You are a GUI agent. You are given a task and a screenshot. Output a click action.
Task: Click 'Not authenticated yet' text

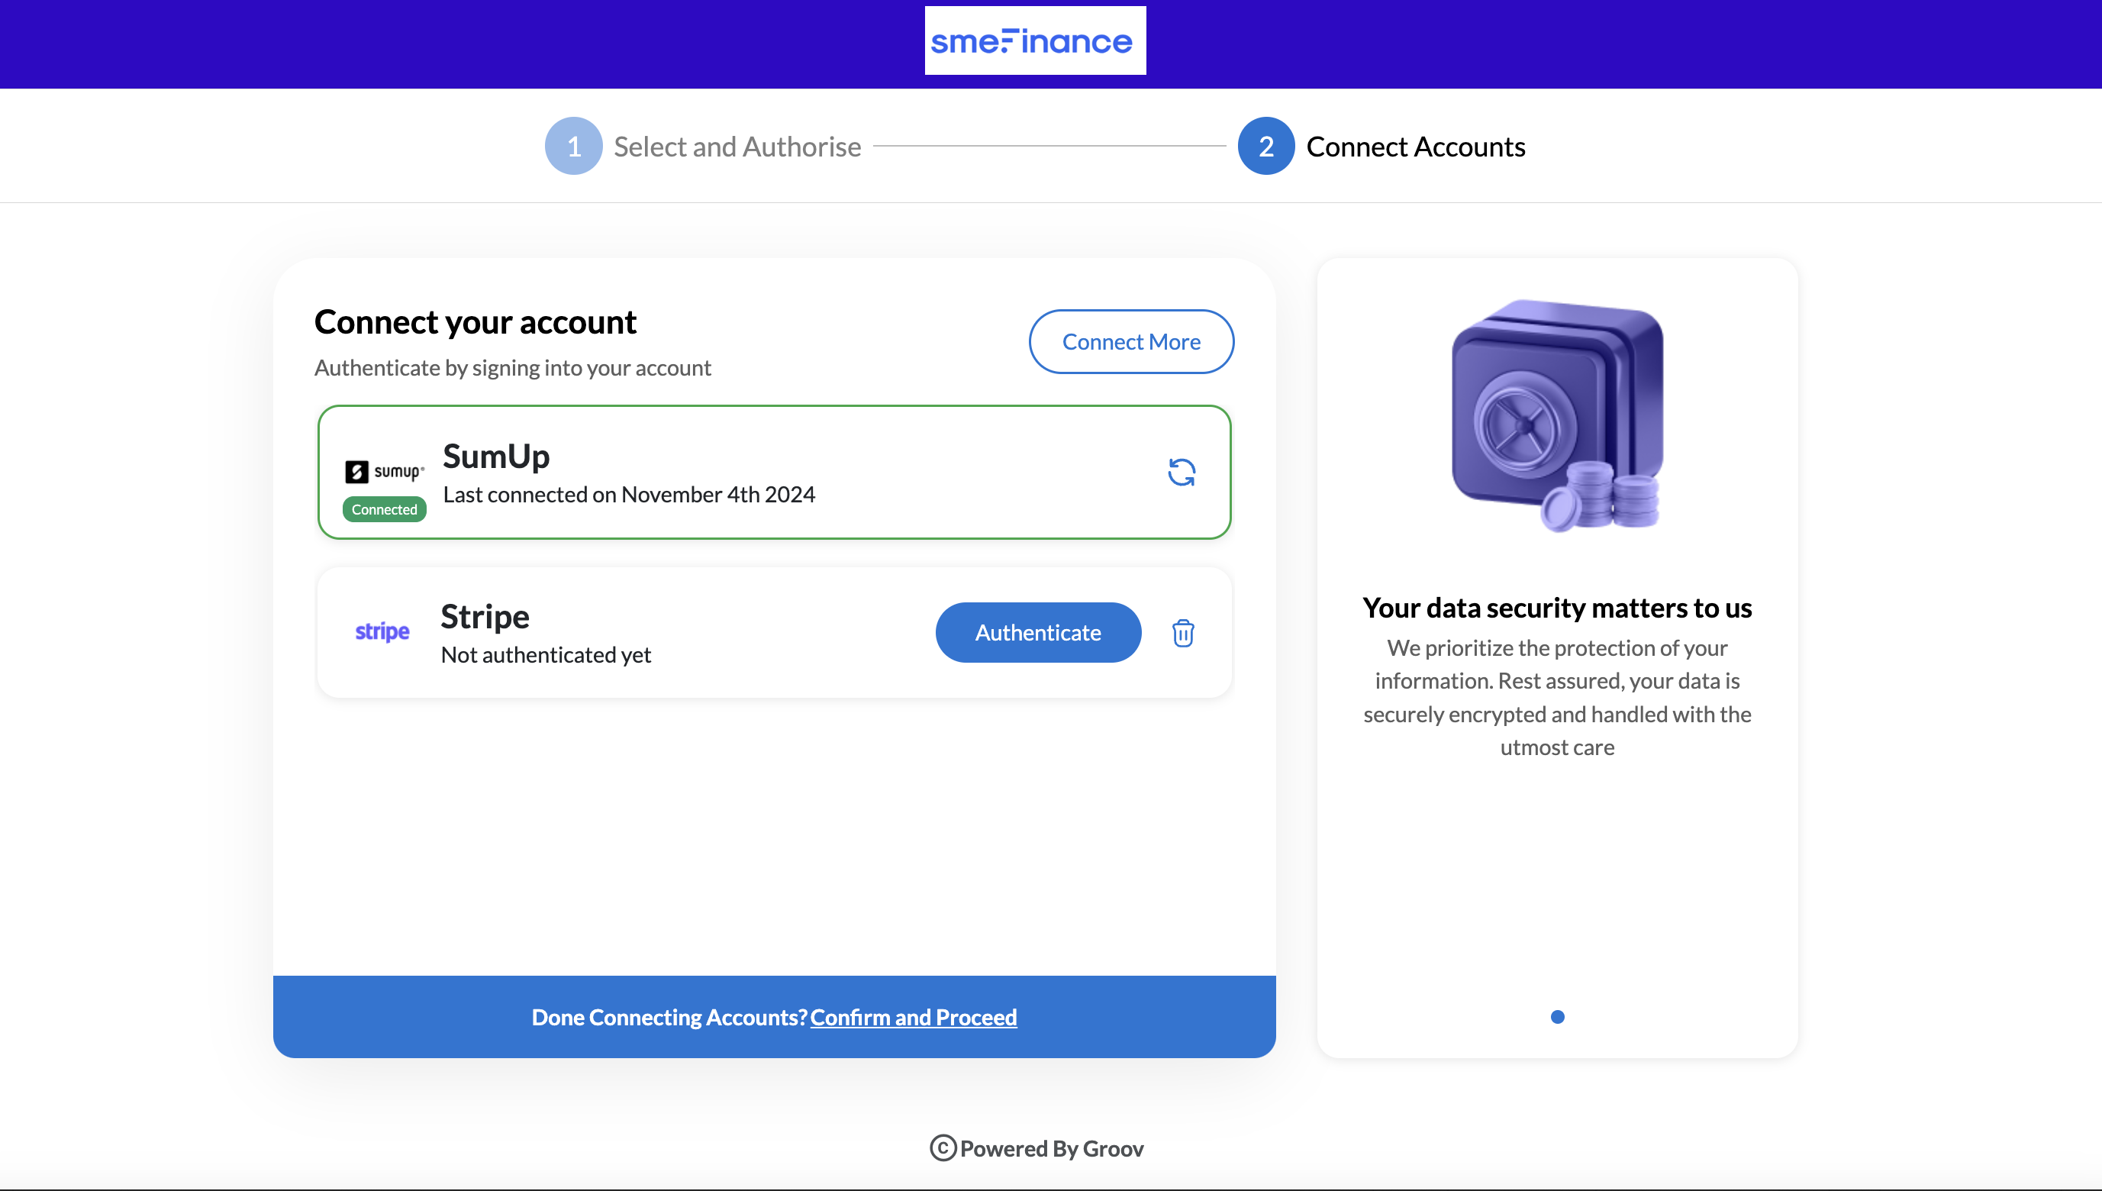(545, 655)
